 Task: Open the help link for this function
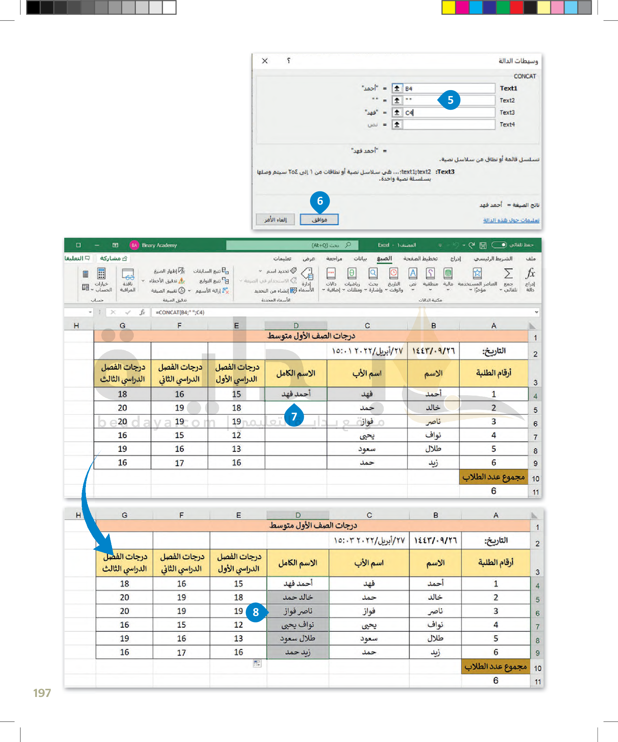pos(511,220)
